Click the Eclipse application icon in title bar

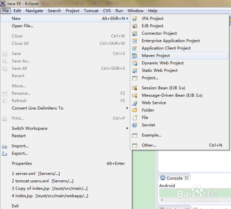tap(3, 3)
